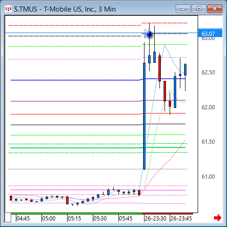Click the 62.00 price scale label

point(208,107)
